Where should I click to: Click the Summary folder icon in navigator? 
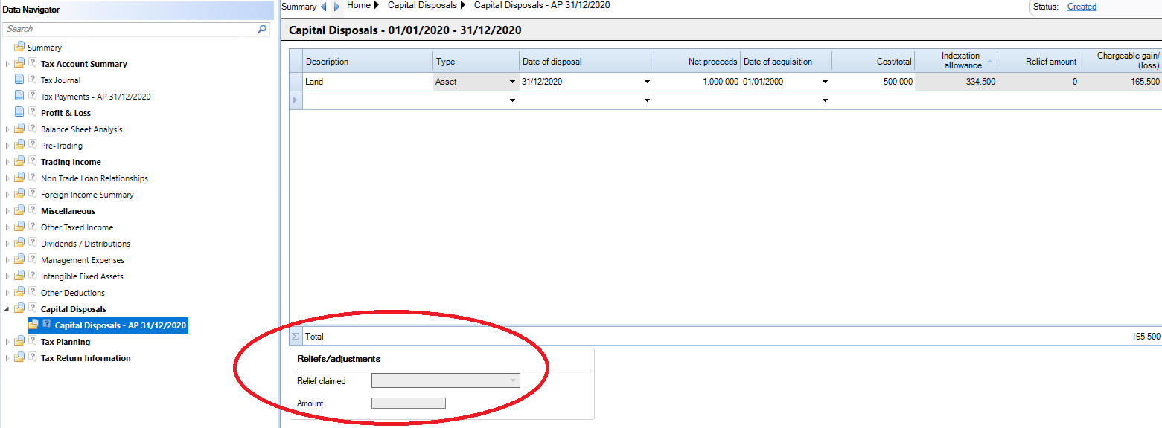[19, 48]
